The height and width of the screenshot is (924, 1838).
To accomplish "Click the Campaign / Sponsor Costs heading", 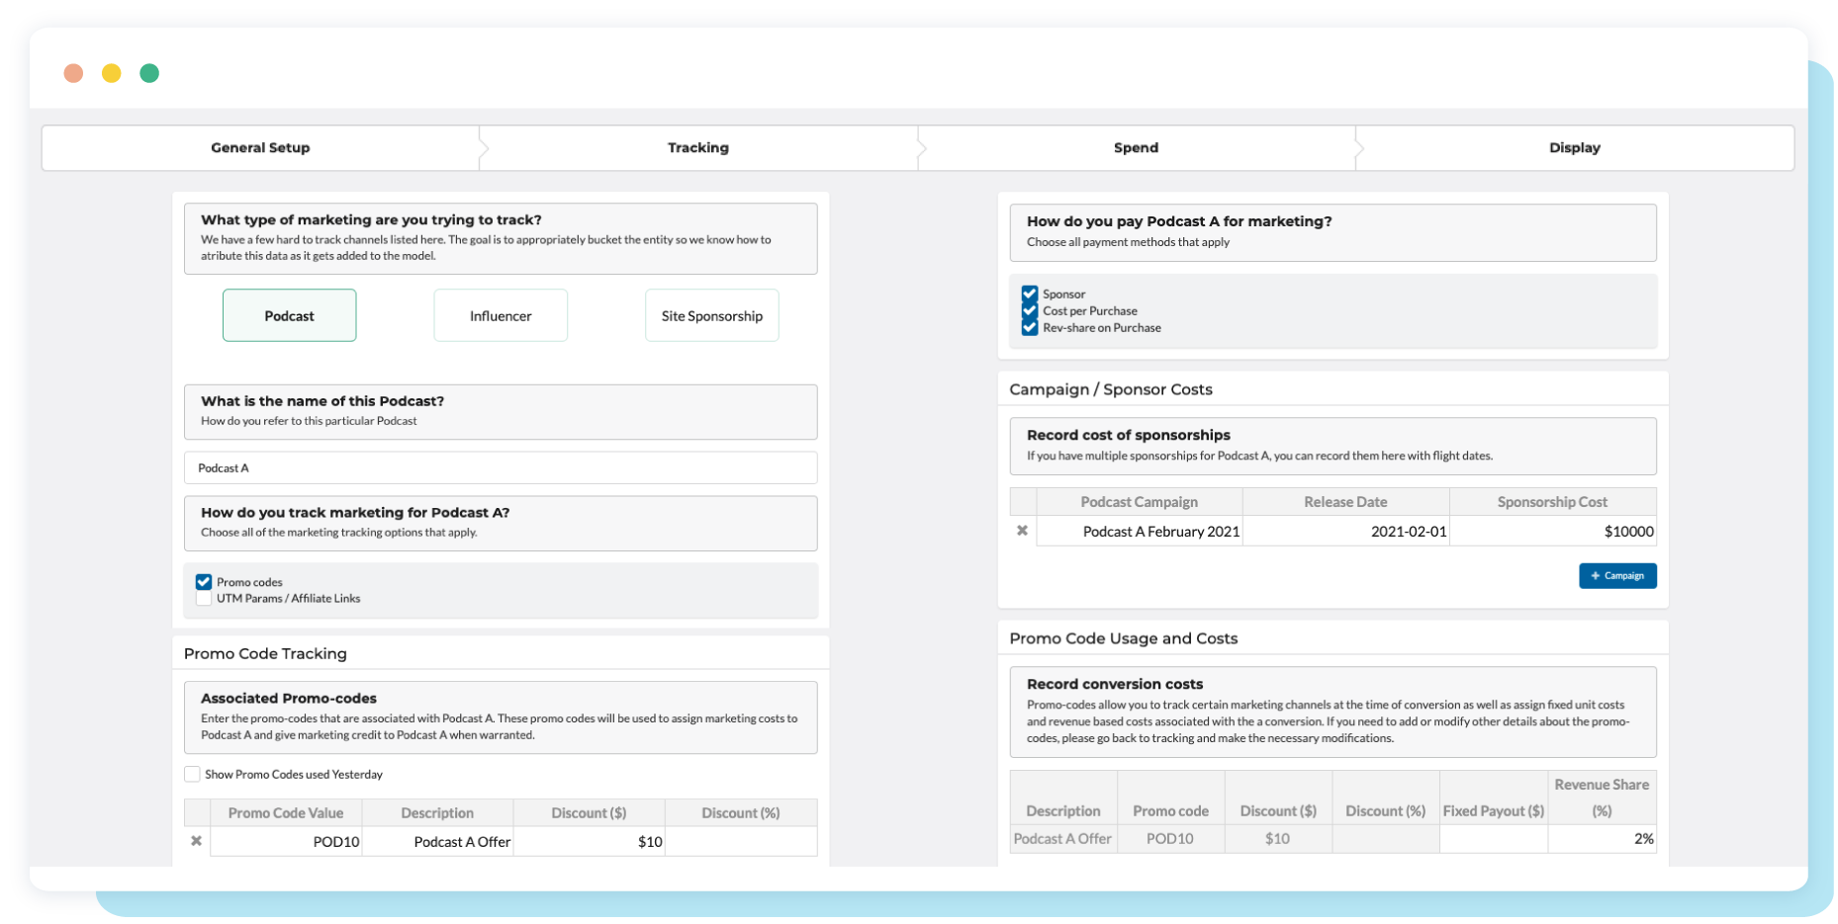I will point(1111,389).
